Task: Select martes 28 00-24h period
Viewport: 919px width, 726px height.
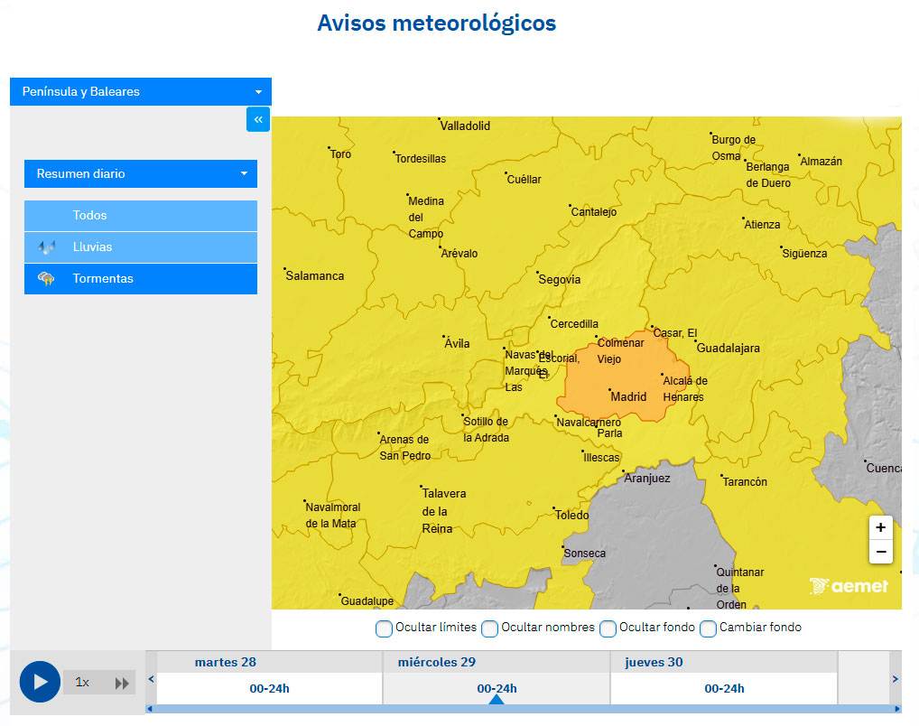Action: tap(269, 689)
